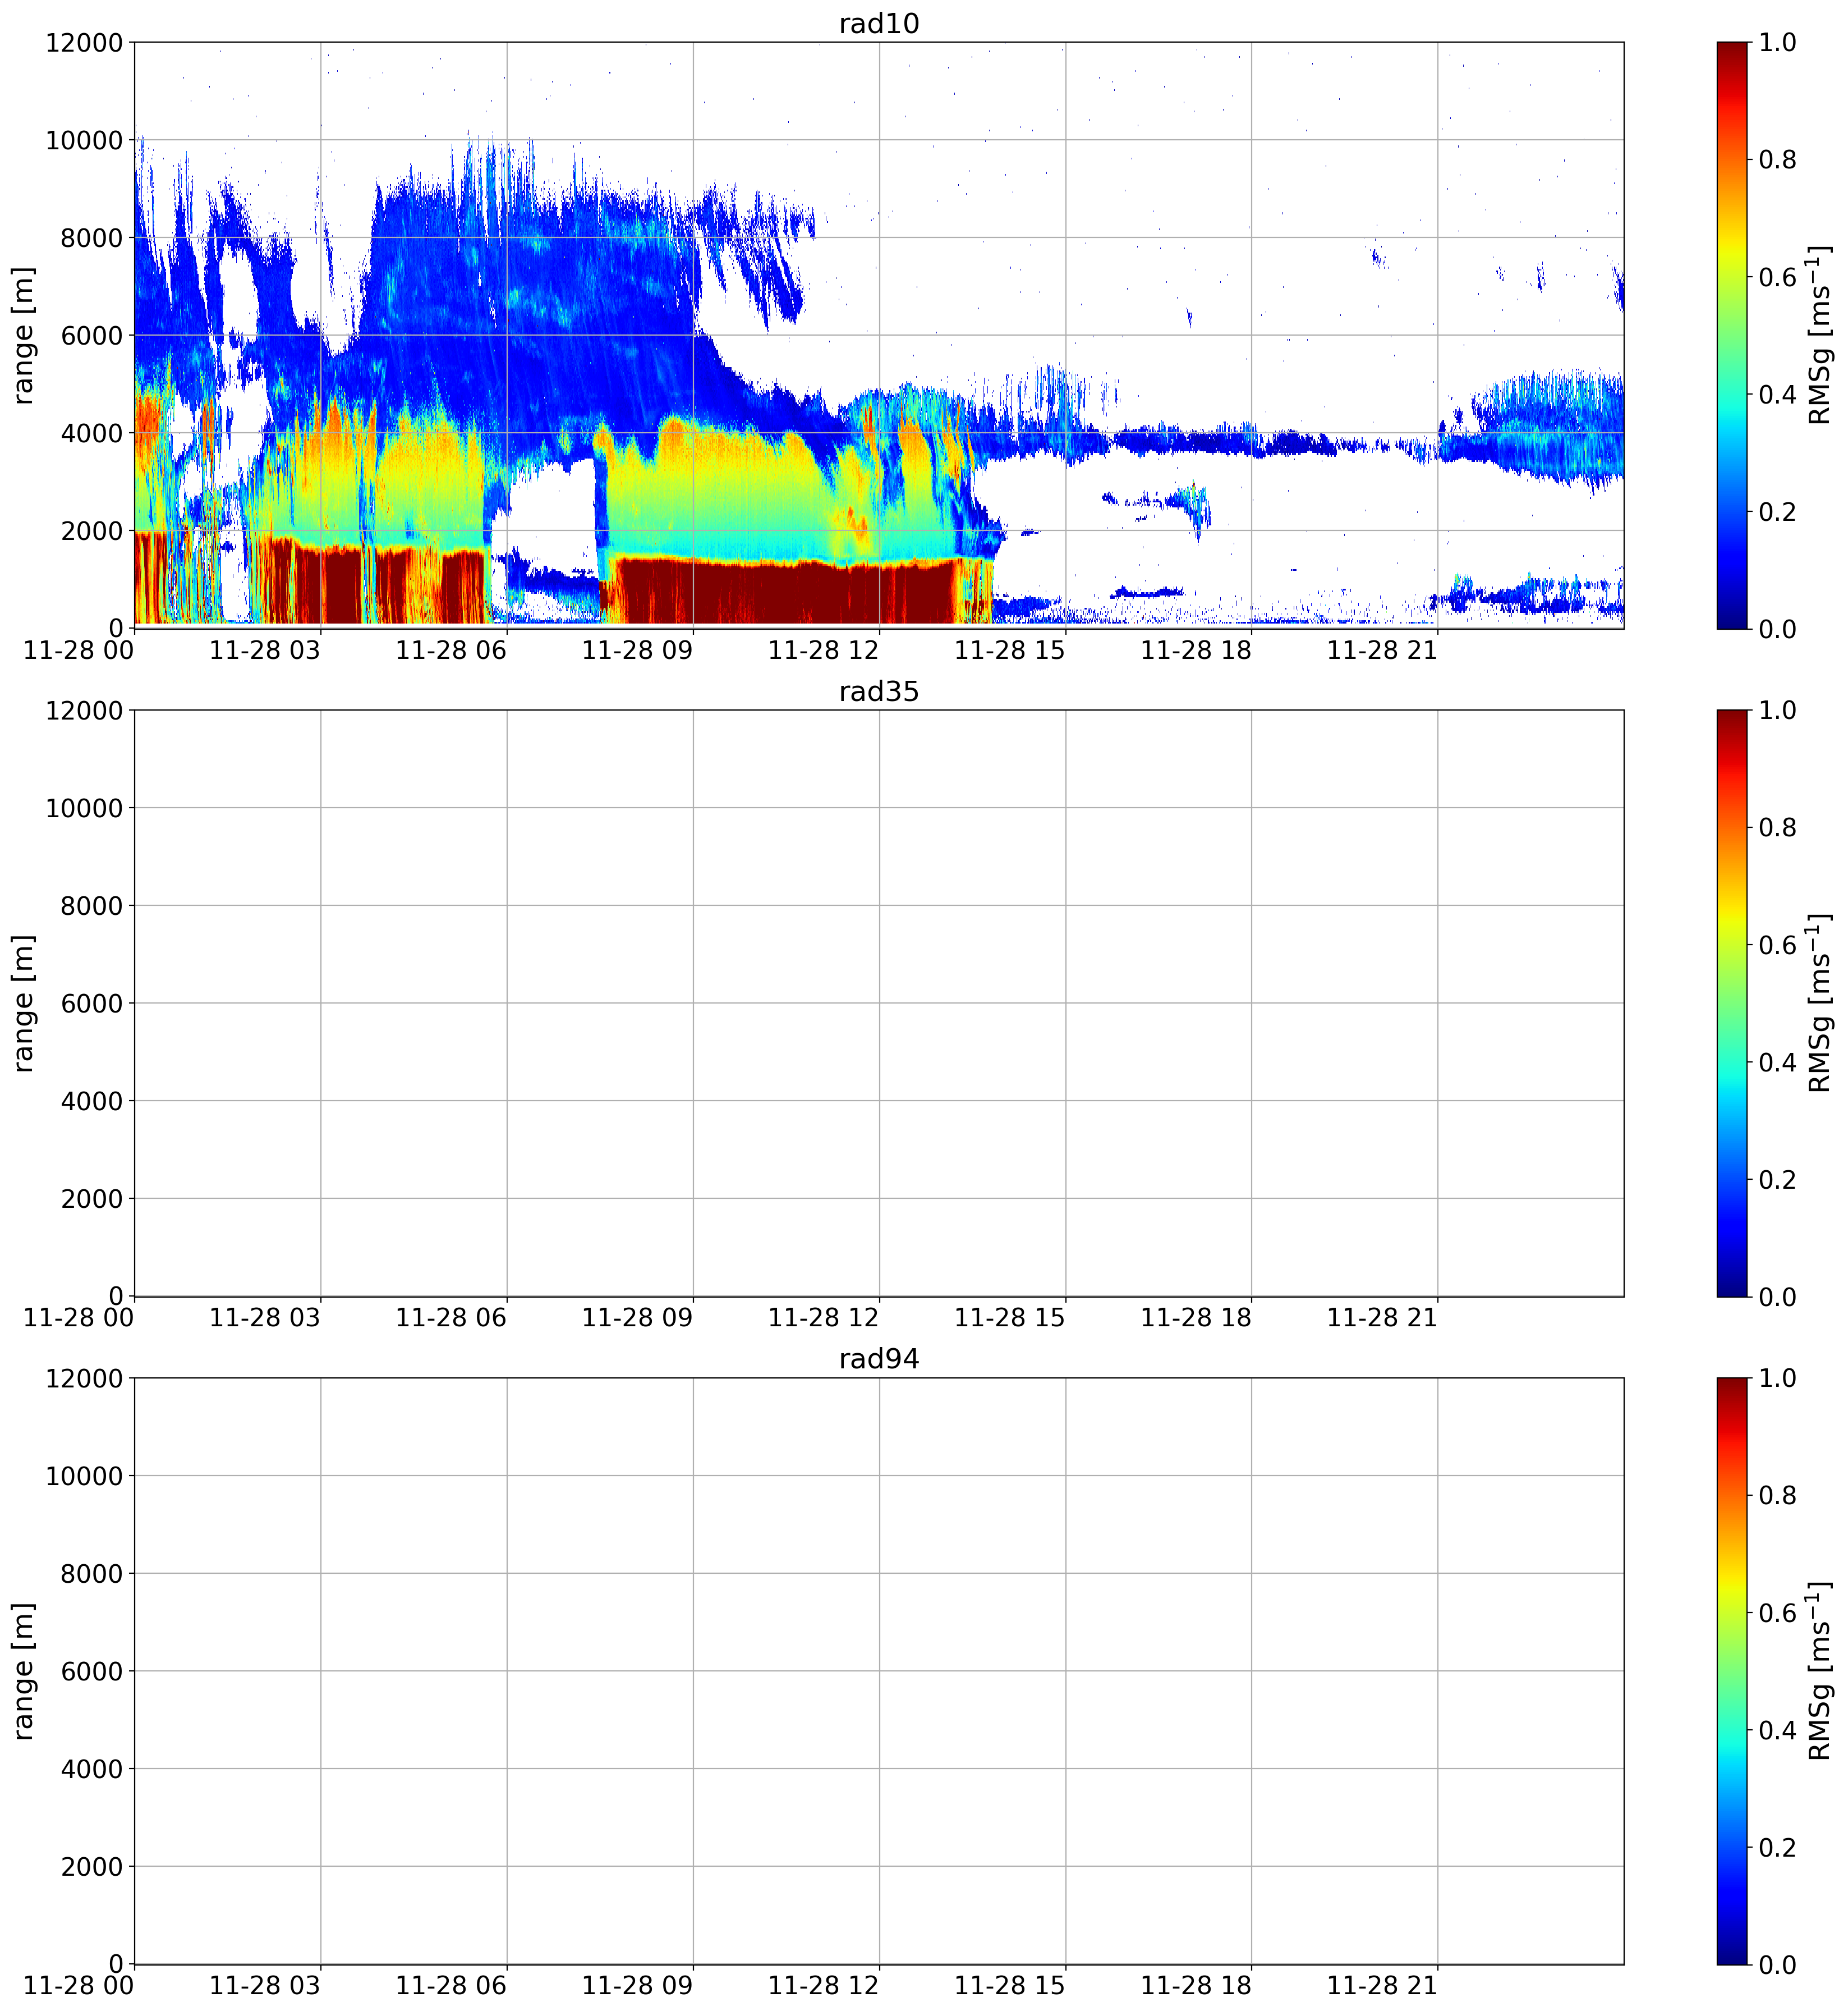Click the 11-28 06 tick label under rad35

[x=451, y=1318]
